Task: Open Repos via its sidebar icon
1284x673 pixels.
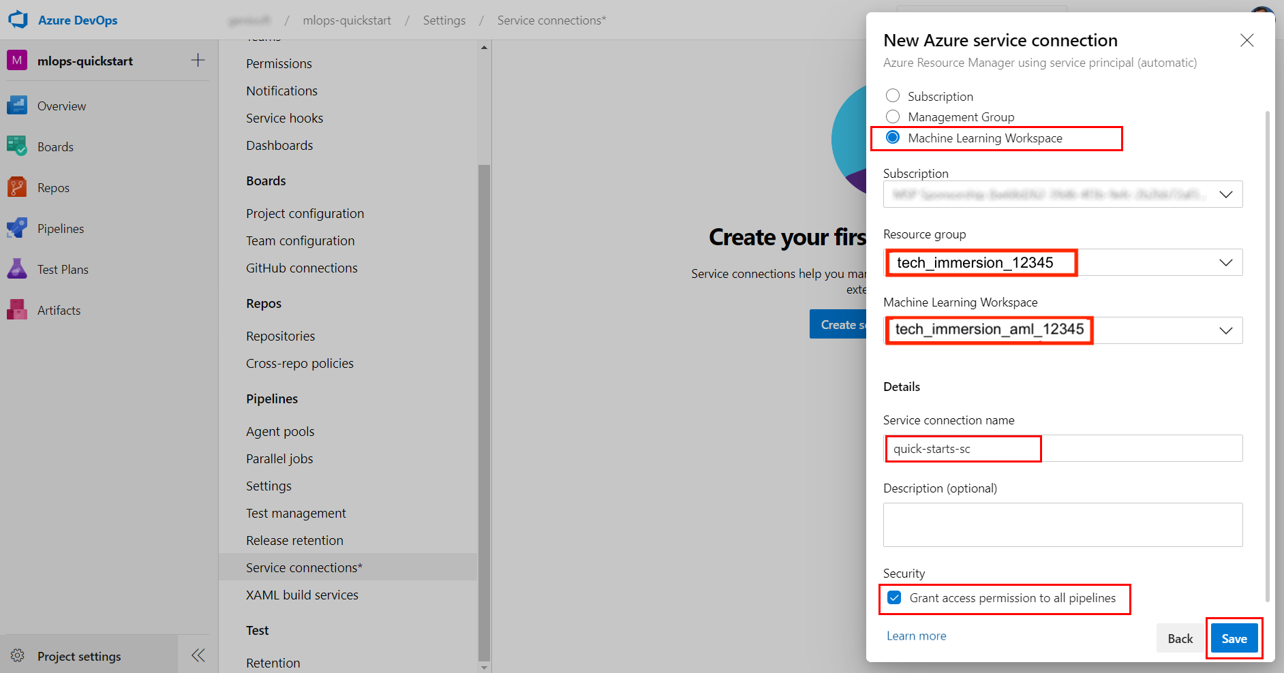Action: (x=17, y=187)
